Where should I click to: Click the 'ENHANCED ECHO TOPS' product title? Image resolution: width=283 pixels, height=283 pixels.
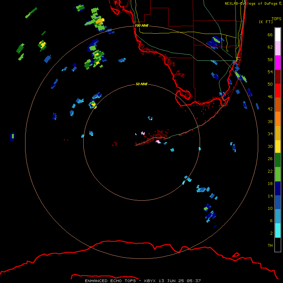(110, 281)
